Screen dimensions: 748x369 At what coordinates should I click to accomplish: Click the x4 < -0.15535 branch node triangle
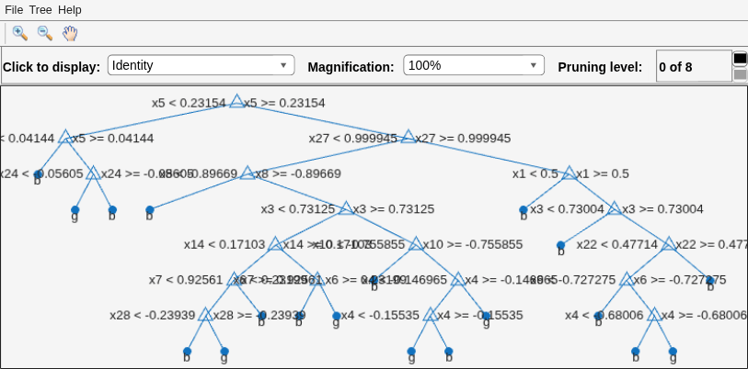(x=430, y=315)
